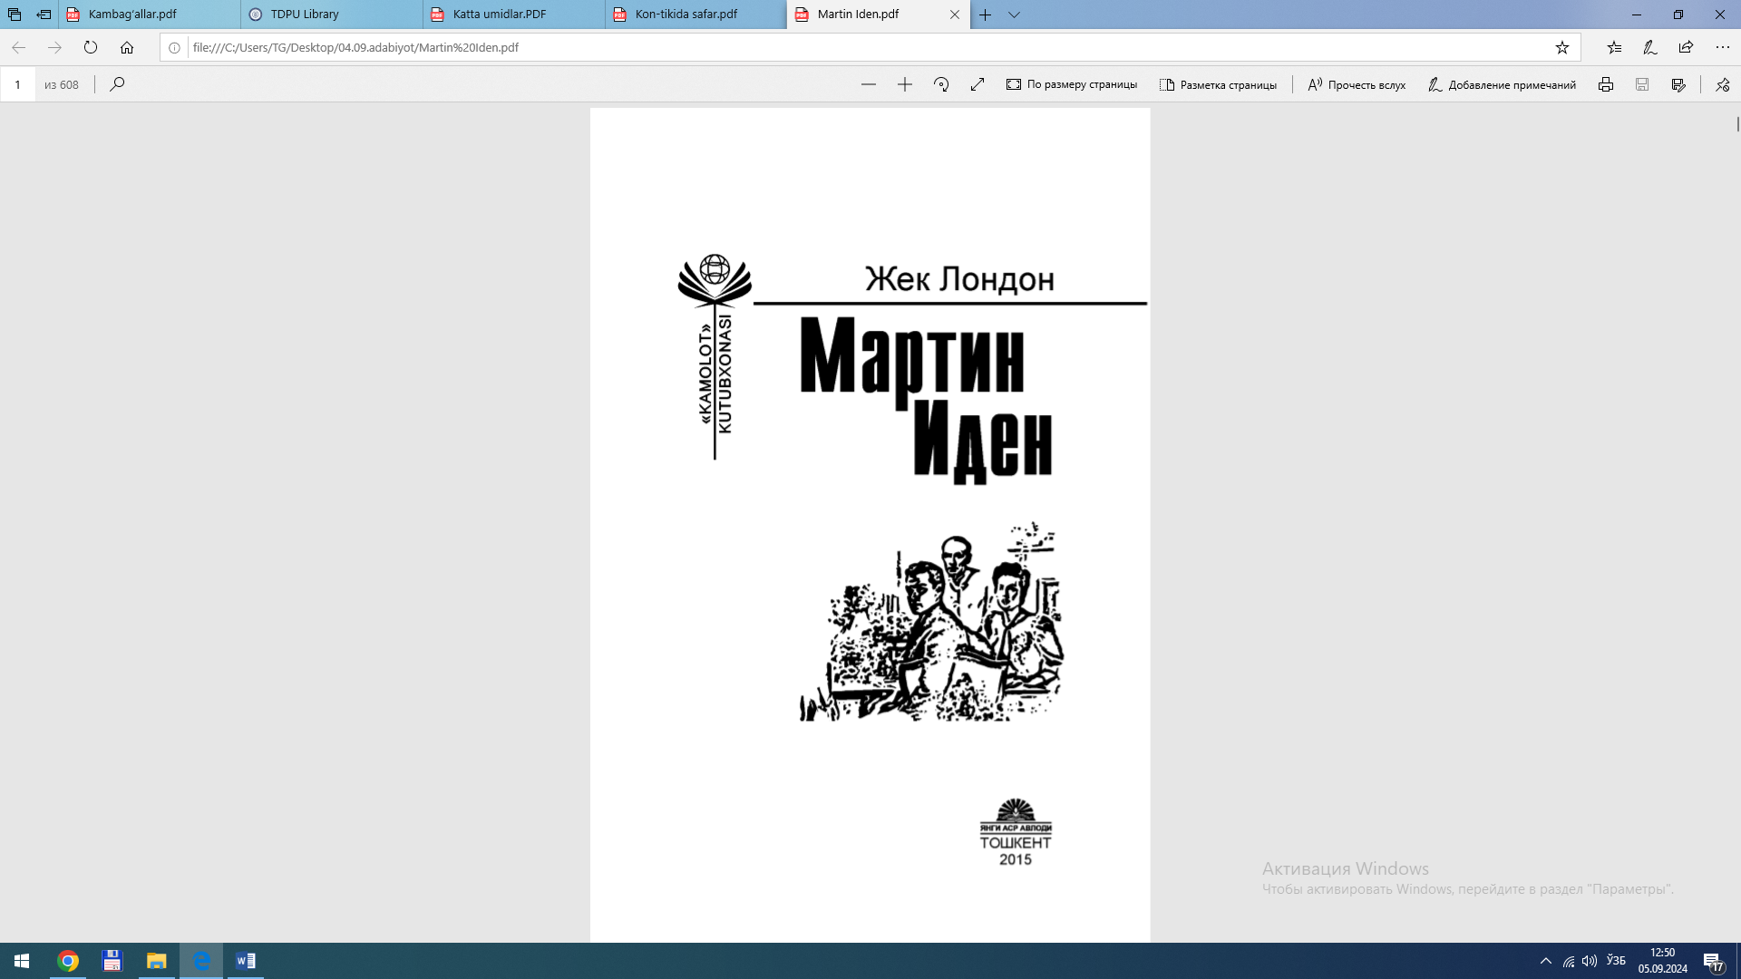Start Добавление примечаний annotation mode
This screenshot has height=979, width=1741.
tap(1503, 84)
